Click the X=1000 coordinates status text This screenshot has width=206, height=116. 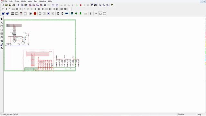pos(9,115)
